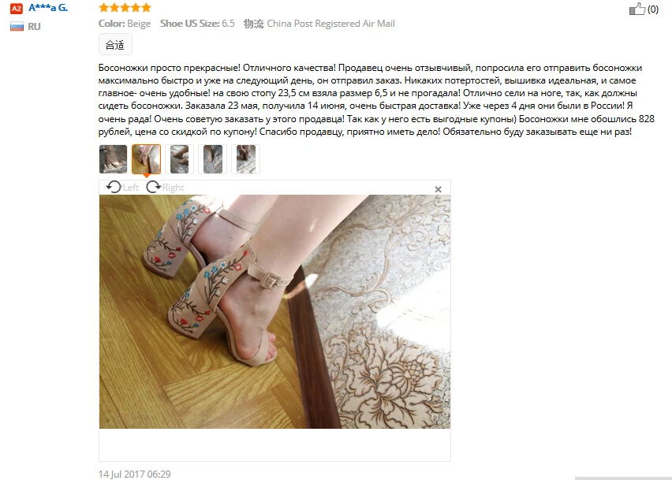Open the third review photo thumbnail

point(179,159)
